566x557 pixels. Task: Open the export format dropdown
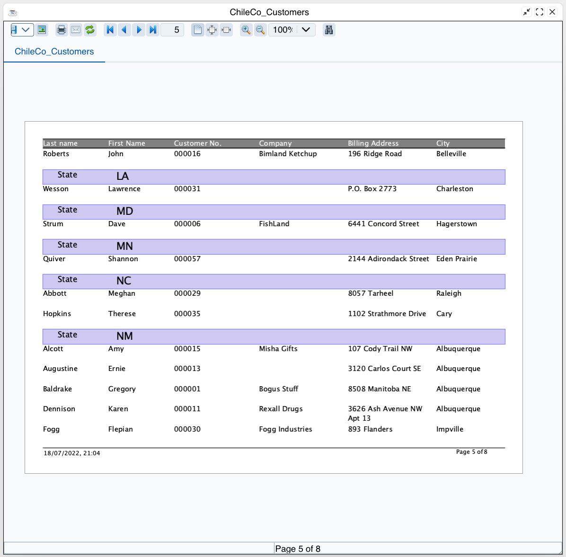[x=22, y=30]
